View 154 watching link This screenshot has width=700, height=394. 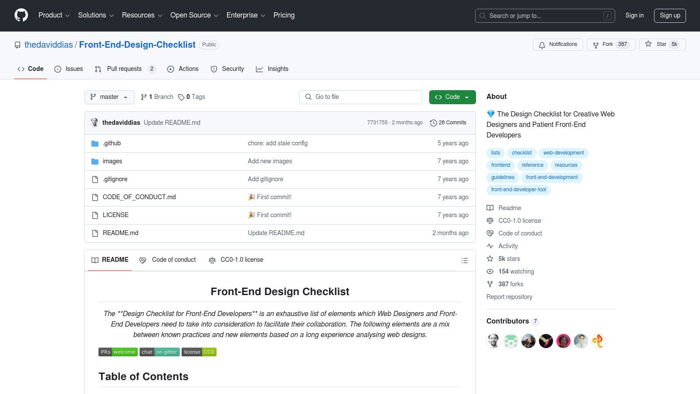tap(511, 271)
